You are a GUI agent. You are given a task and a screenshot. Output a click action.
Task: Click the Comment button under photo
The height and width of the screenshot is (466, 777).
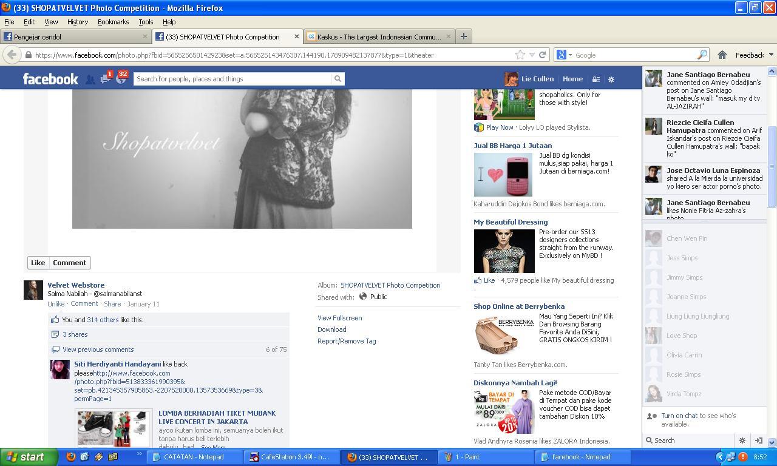pyautogui.click(x=69, y=263)
